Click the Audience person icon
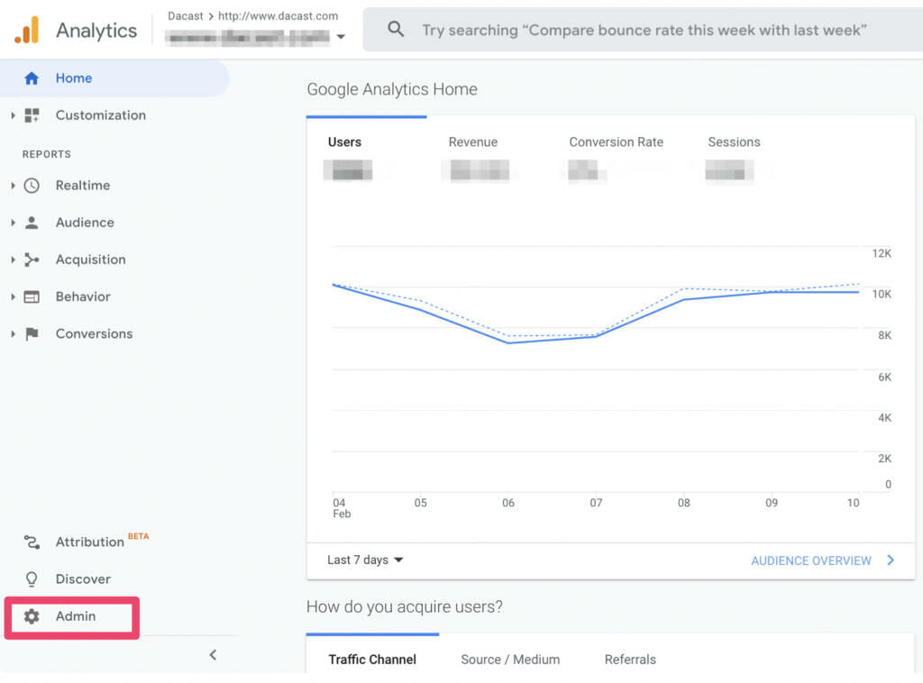923x683 pixels. tap(32, 223)
